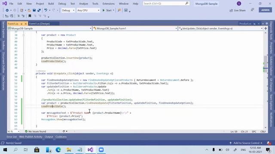Screen dimensions: 275x154
Task: Open the Web Publish Activity tab
Action: [x=31, y=137]
